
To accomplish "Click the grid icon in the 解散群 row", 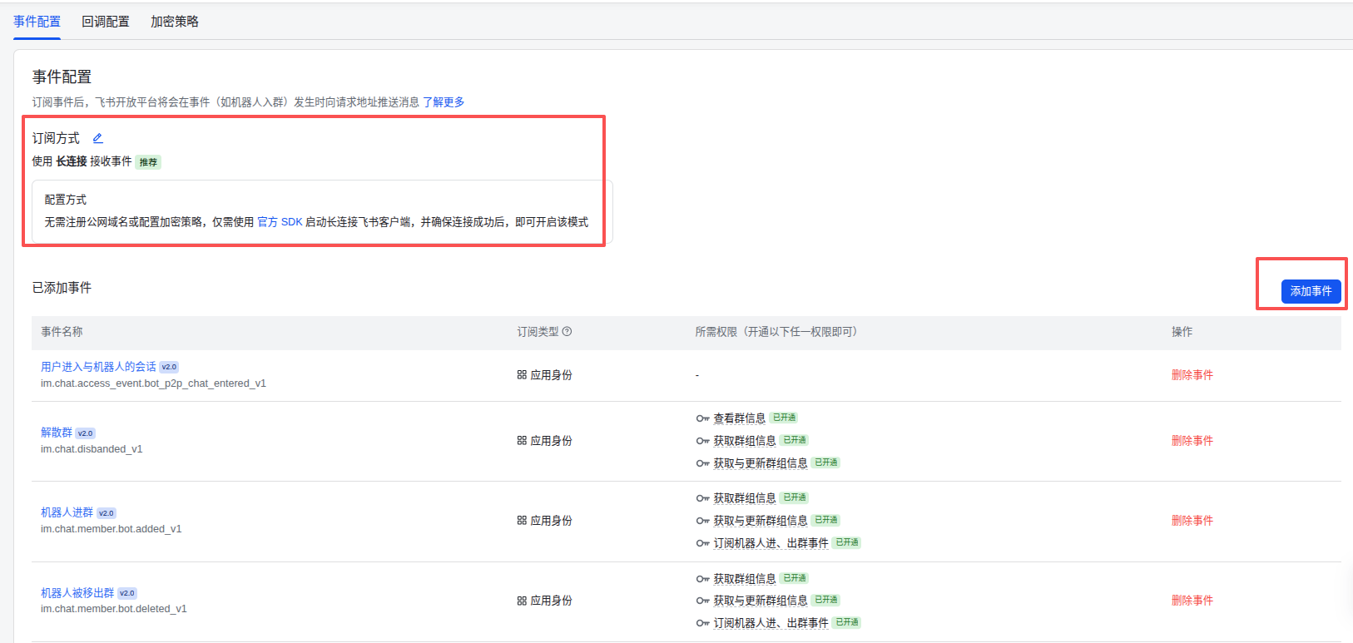I will [522, 441].
